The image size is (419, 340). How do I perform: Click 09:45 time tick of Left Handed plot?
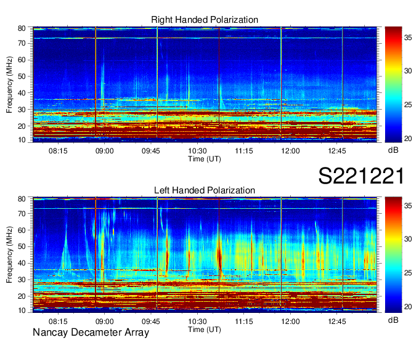pos(151,322)
